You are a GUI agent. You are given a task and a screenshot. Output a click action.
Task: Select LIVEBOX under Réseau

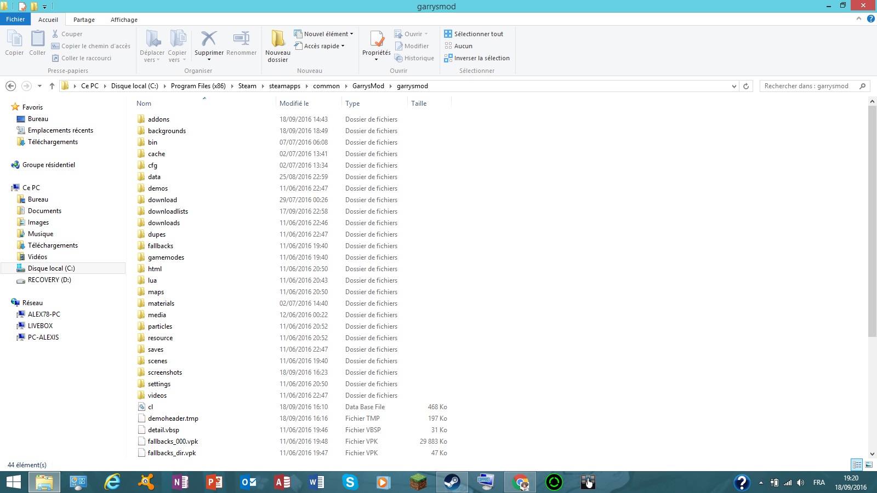click(x=40, y=326)
